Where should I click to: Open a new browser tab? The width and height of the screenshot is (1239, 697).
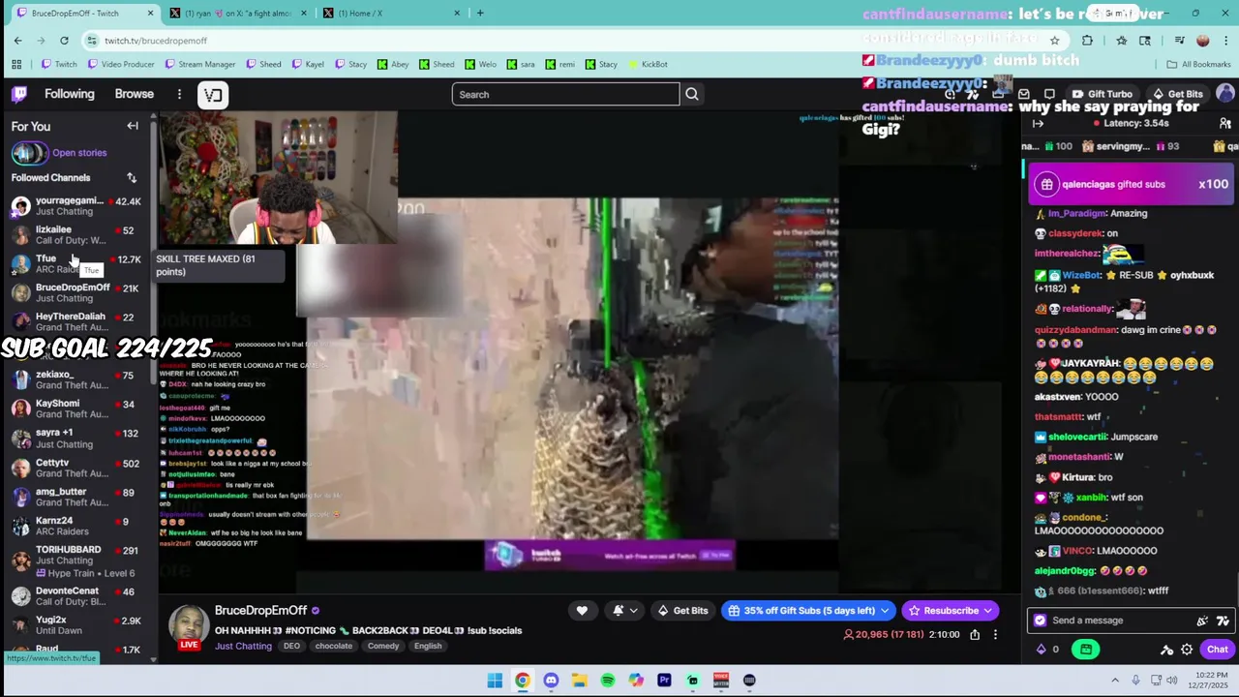[x=480, y=14]
